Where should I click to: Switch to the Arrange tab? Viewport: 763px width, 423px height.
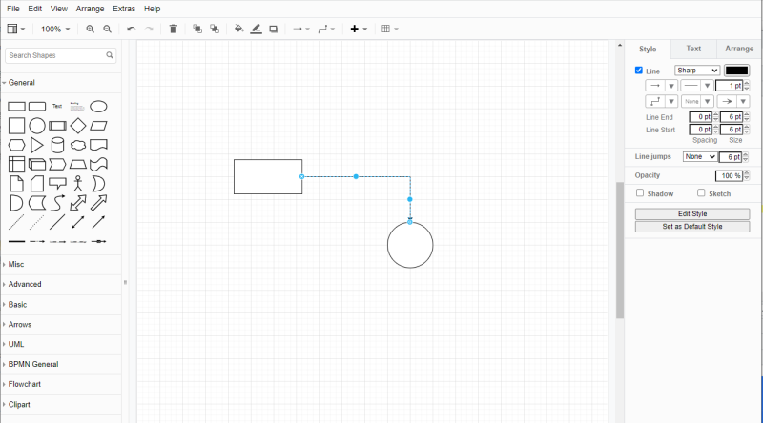click(x=739, y=49)
